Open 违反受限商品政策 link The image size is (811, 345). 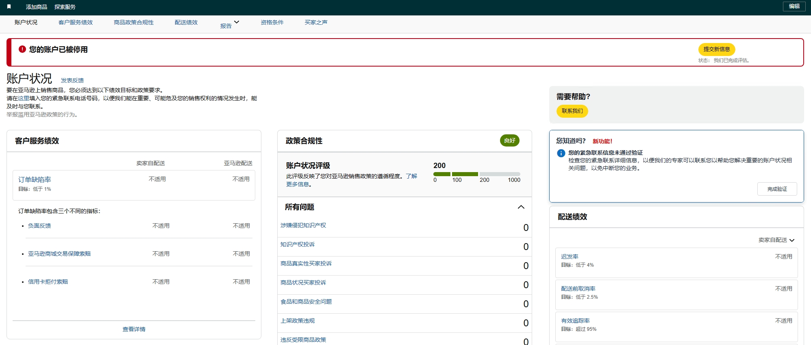coord(303,340)
